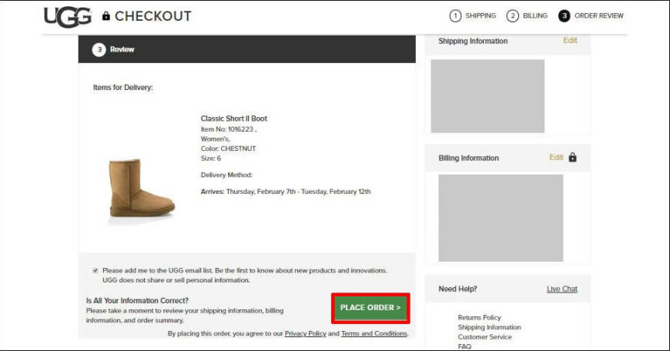This screenshot has width=670, height=351.
Task: Open the Shipping Information help link
Action: coord(489,327)
